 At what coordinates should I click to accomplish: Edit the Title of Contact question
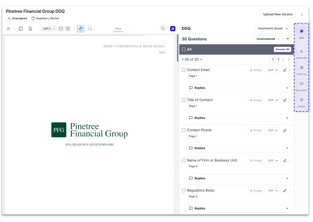tap(285, 100)
